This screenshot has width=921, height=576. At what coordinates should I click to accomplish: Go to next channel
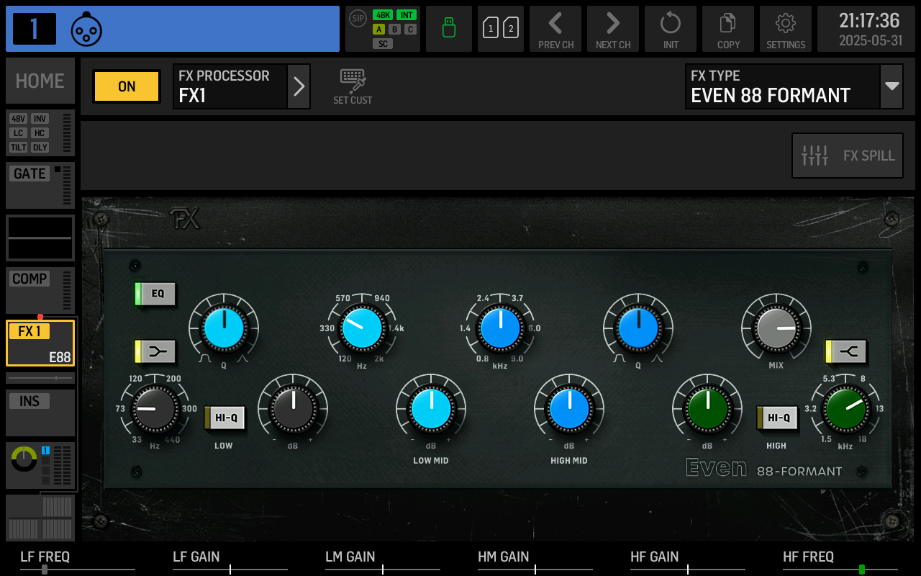tap(613, 29)
